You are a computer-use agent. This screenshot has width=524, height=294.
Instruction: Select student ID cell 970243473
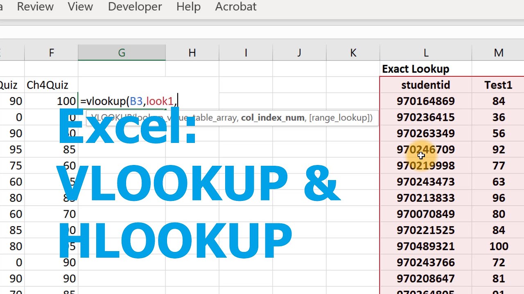coord(426,182)
